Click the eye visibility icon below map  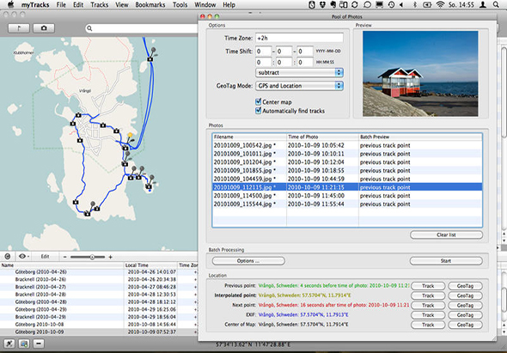pos(22,256)
